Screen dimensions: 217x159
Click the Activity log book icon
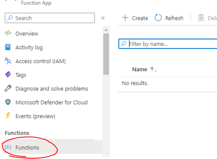(8, 47)
